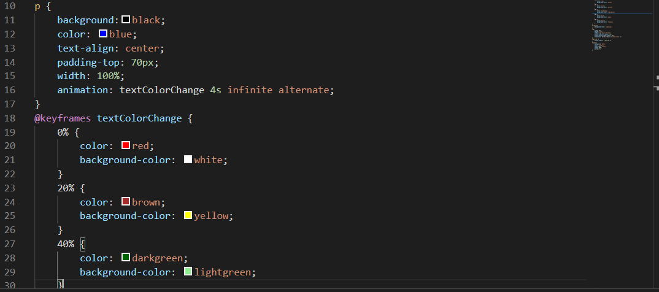The image size is (659, 292).
Task: Select line number 18 in the gutter
Action: pyautogui.click(x=10, y=118)
